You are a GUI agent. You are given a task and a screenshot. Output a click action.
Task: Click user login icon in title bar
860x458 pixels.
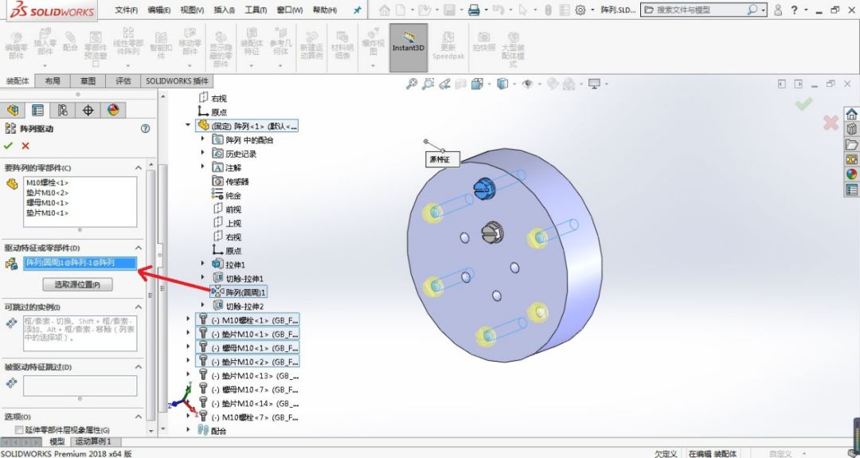(778, 10)
